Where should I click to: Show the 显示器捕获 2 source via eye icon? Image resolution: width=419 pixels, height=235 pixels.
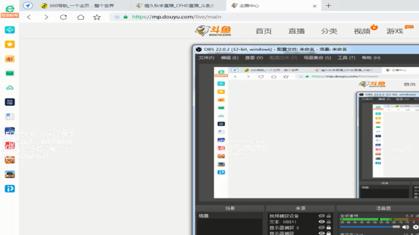pyautogui.click(x=321, y=228)
